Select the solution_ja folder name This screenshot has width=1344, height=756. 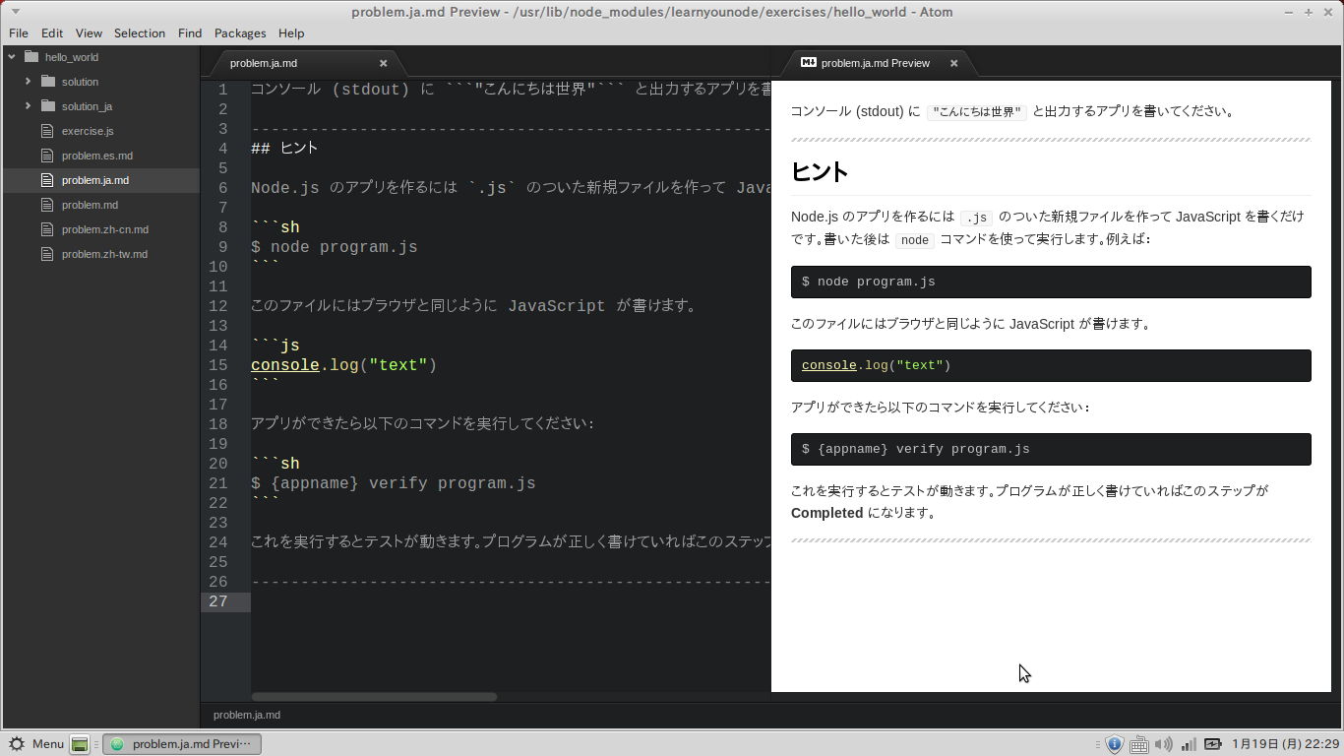(87, 106)
